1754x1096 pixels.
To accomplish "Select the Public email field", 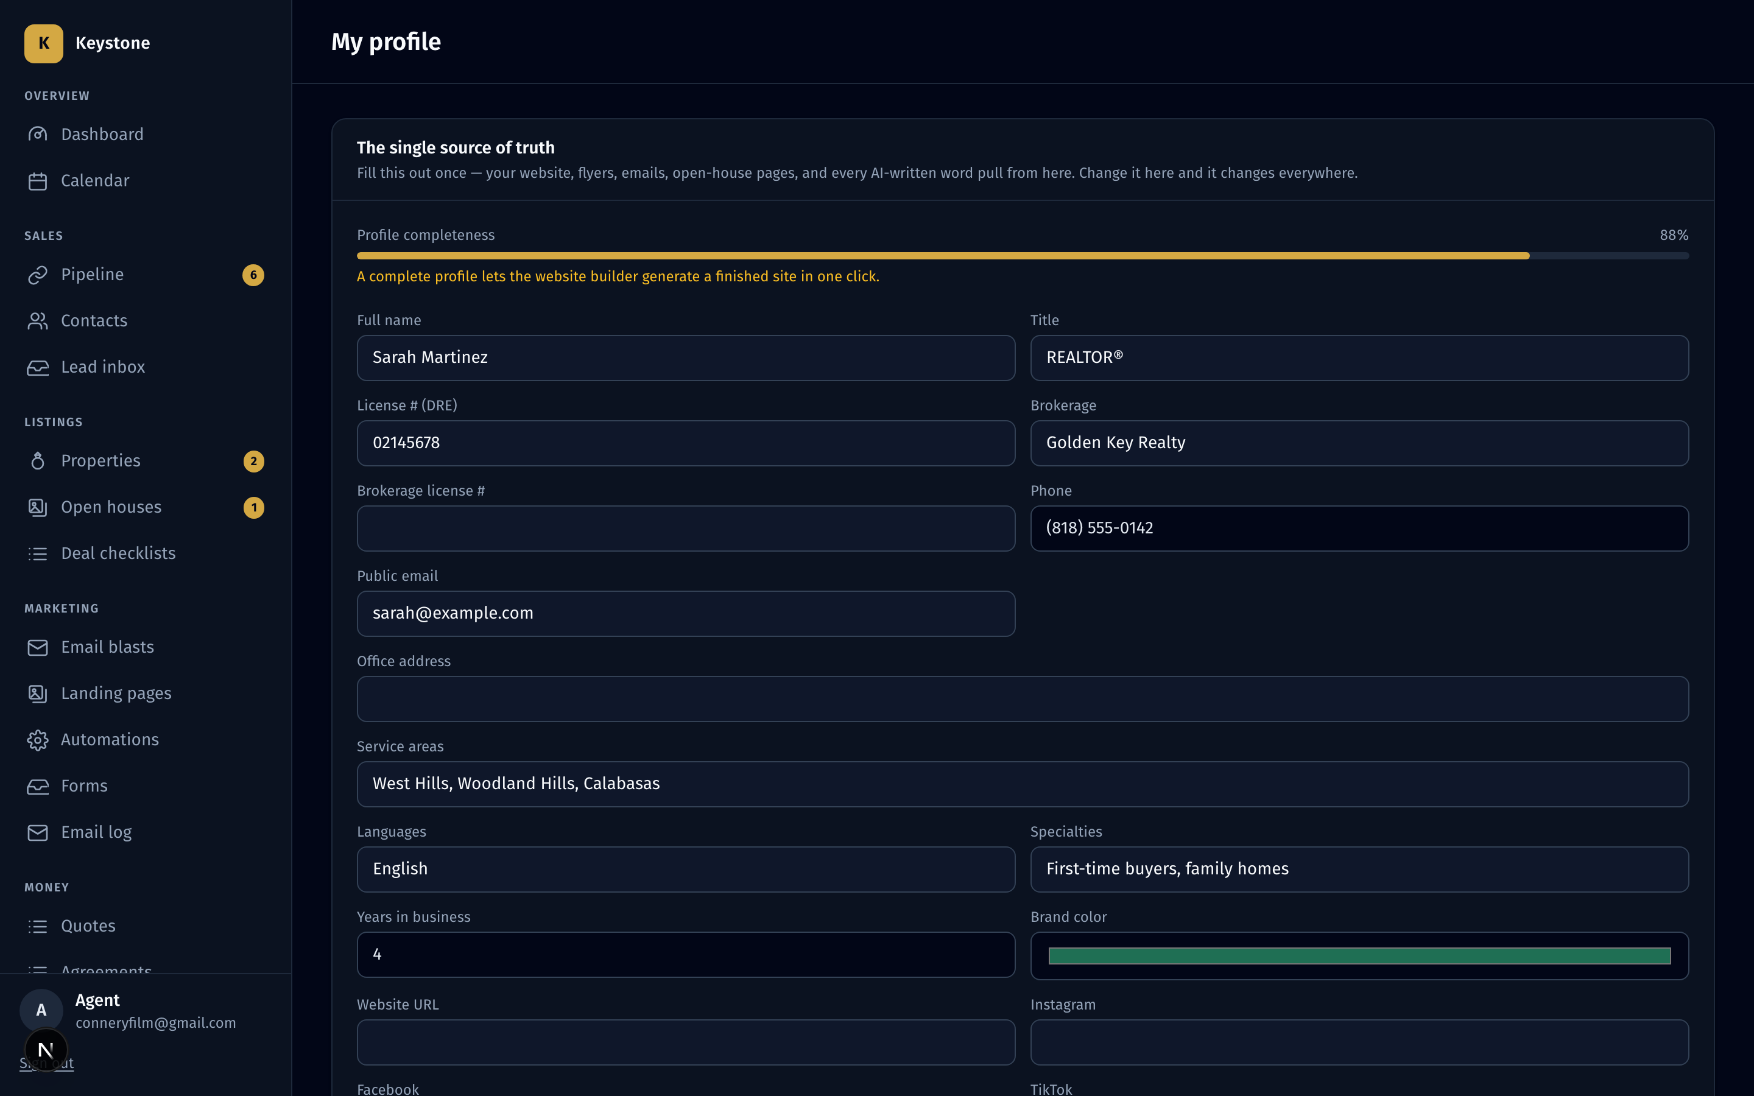I will [686, 614].
